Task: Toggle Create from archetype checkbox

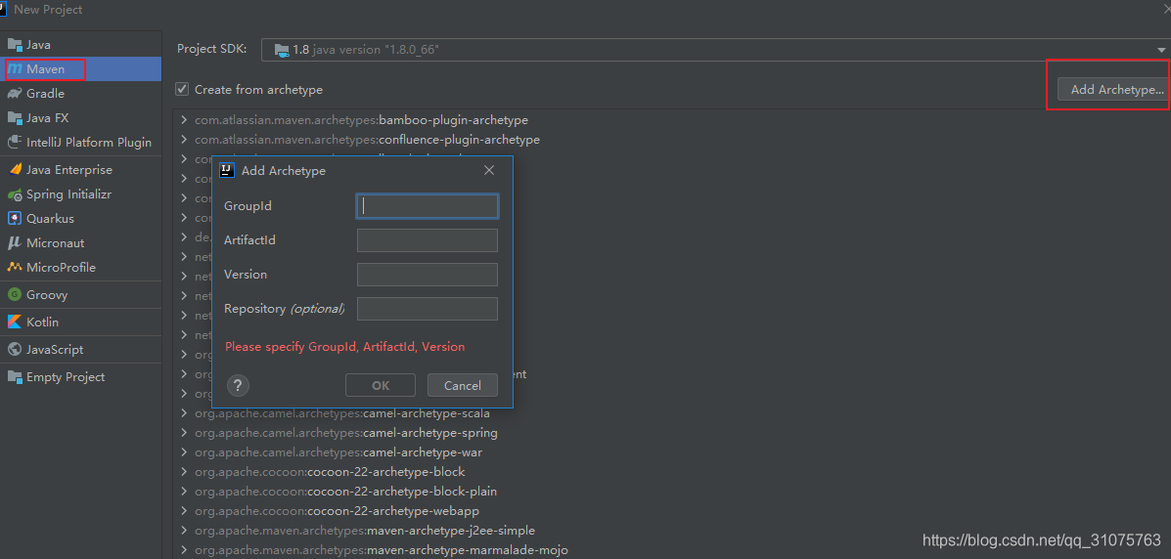Action: point(182,89)
